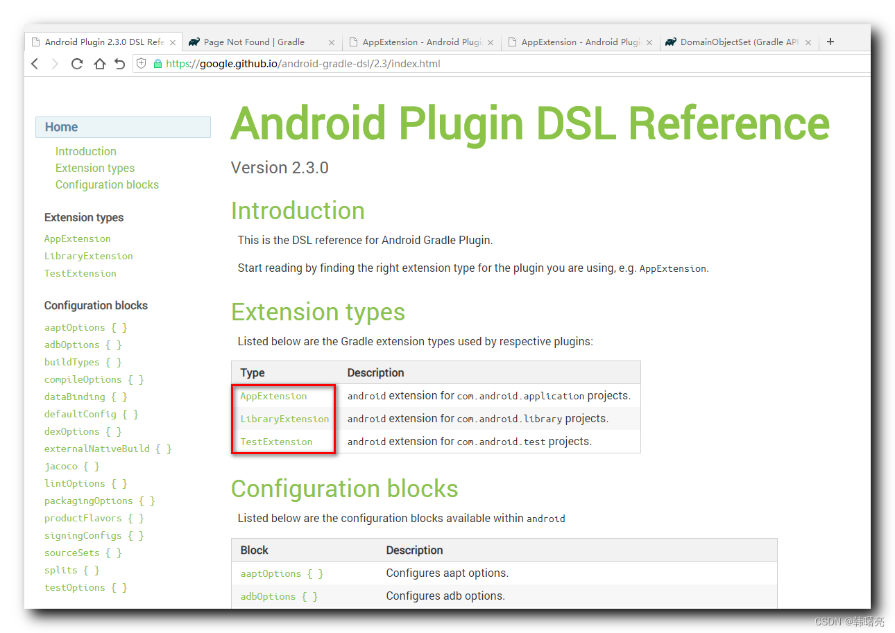Viewport: 895px width, 633px height.
Task: Open dexOptions { } sidebar link
Action: (83, 431)
